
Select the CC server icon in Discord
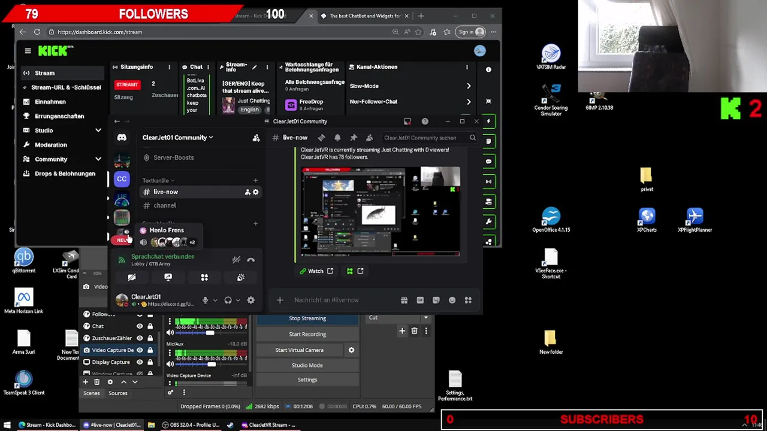pos(122,178)
